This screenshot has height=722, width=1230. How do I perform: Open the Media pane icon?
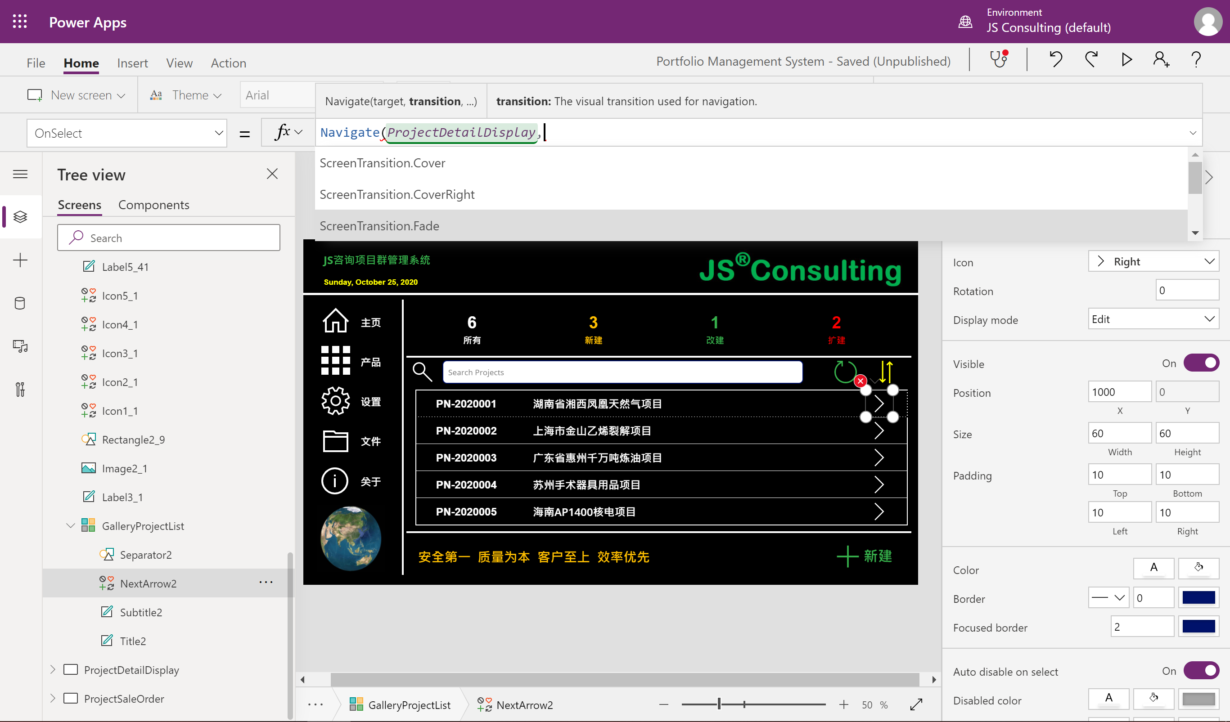pos(20,346)
